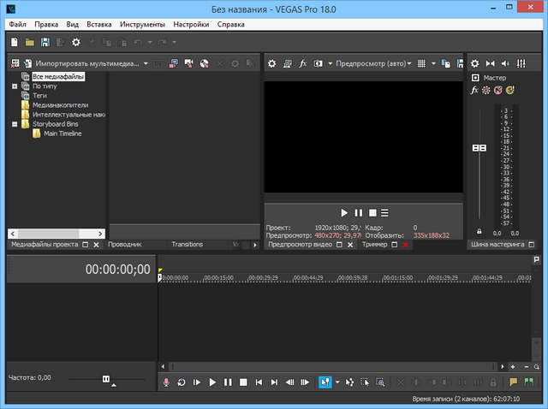Click the Save project icon in main toolbar

(x=45, y=42)
